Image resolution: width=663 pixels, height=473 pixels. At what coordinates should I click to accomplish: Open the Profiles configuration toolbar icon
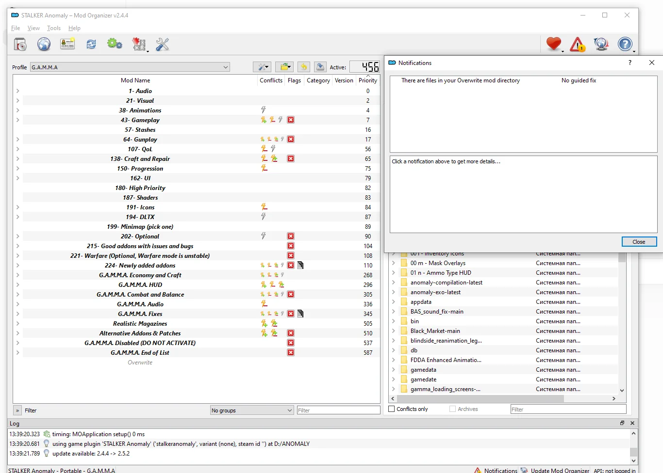coord(67,45)
